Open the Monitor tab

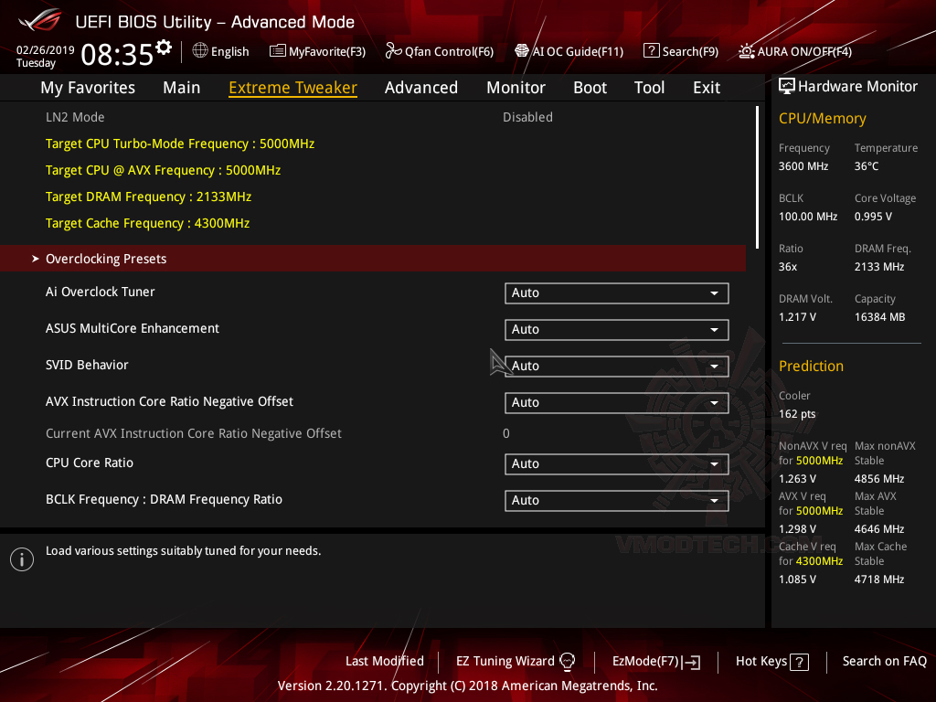(x=516, y=88)
